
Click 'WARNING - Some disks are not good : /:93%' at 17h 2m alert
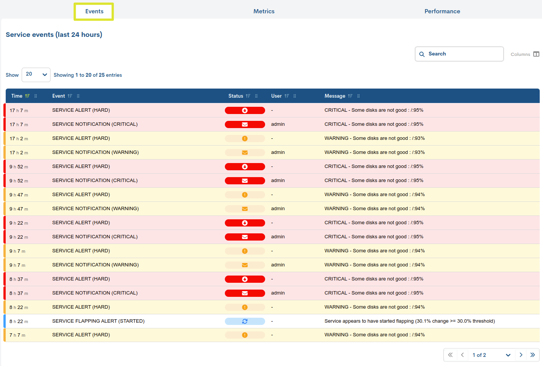pos(375,138)
